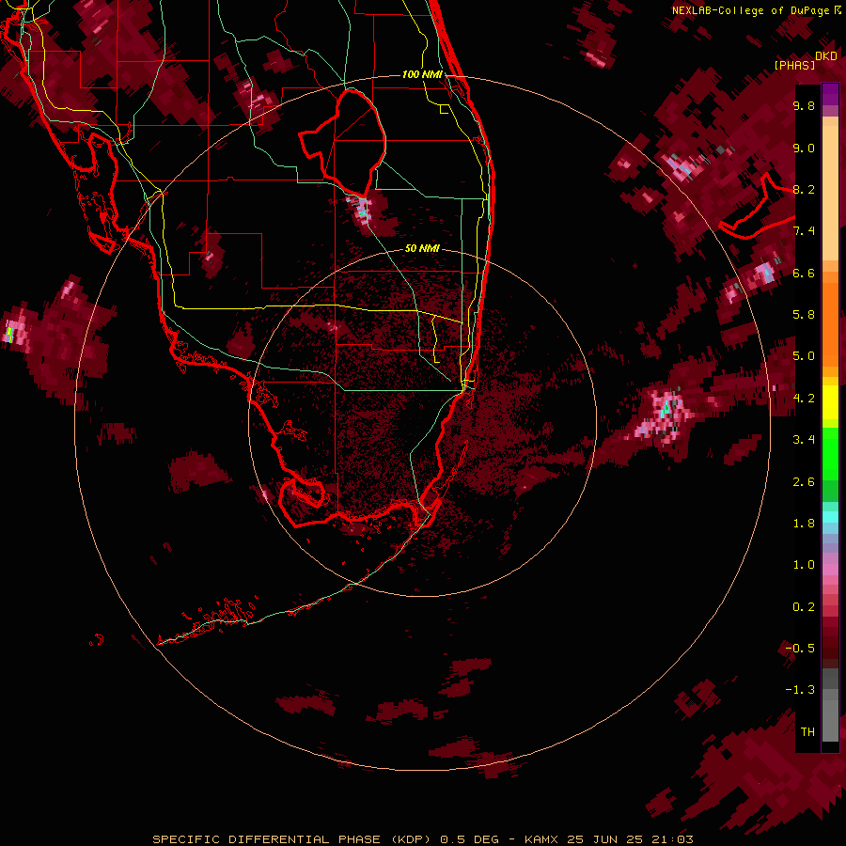Click the 1.8 legend value
This screenshot has height=846, width=846.
[804, 524]
